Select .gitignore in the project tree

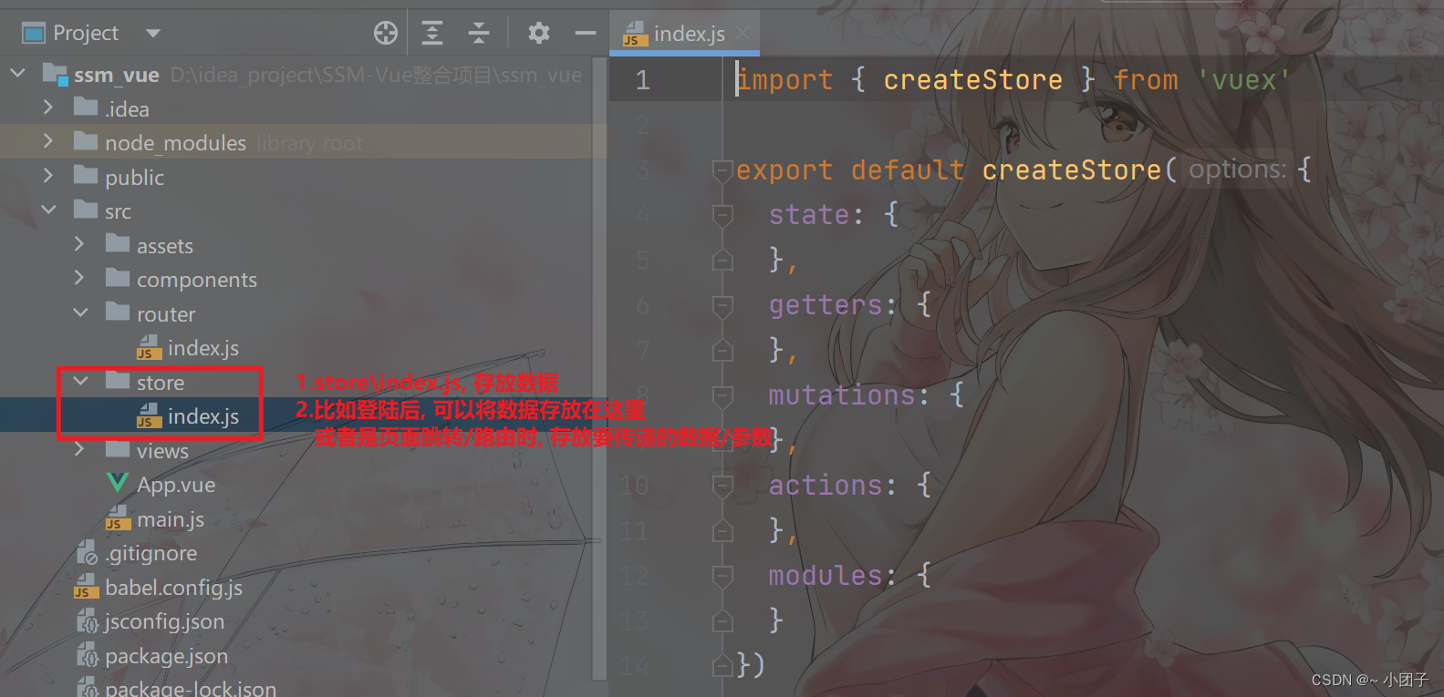coord(151,553)
